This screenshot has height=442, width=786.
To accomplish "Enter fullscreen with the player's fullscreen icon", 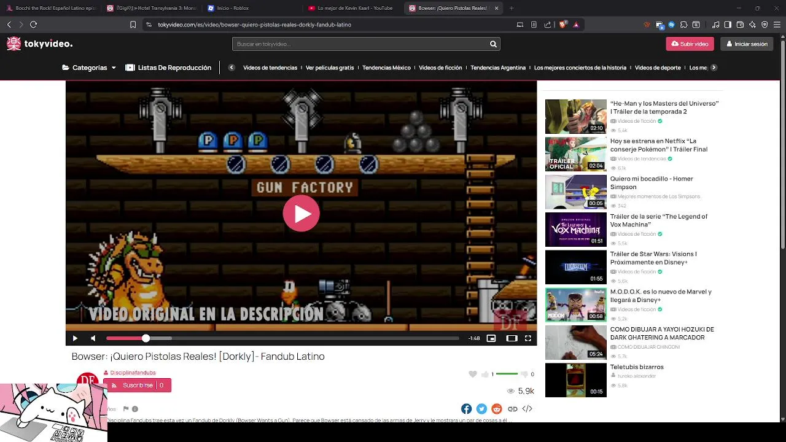I will [528, 338].
